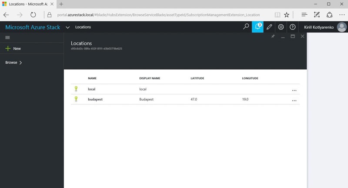
Task: Close the Locations blade
Action: pos(302,36)
